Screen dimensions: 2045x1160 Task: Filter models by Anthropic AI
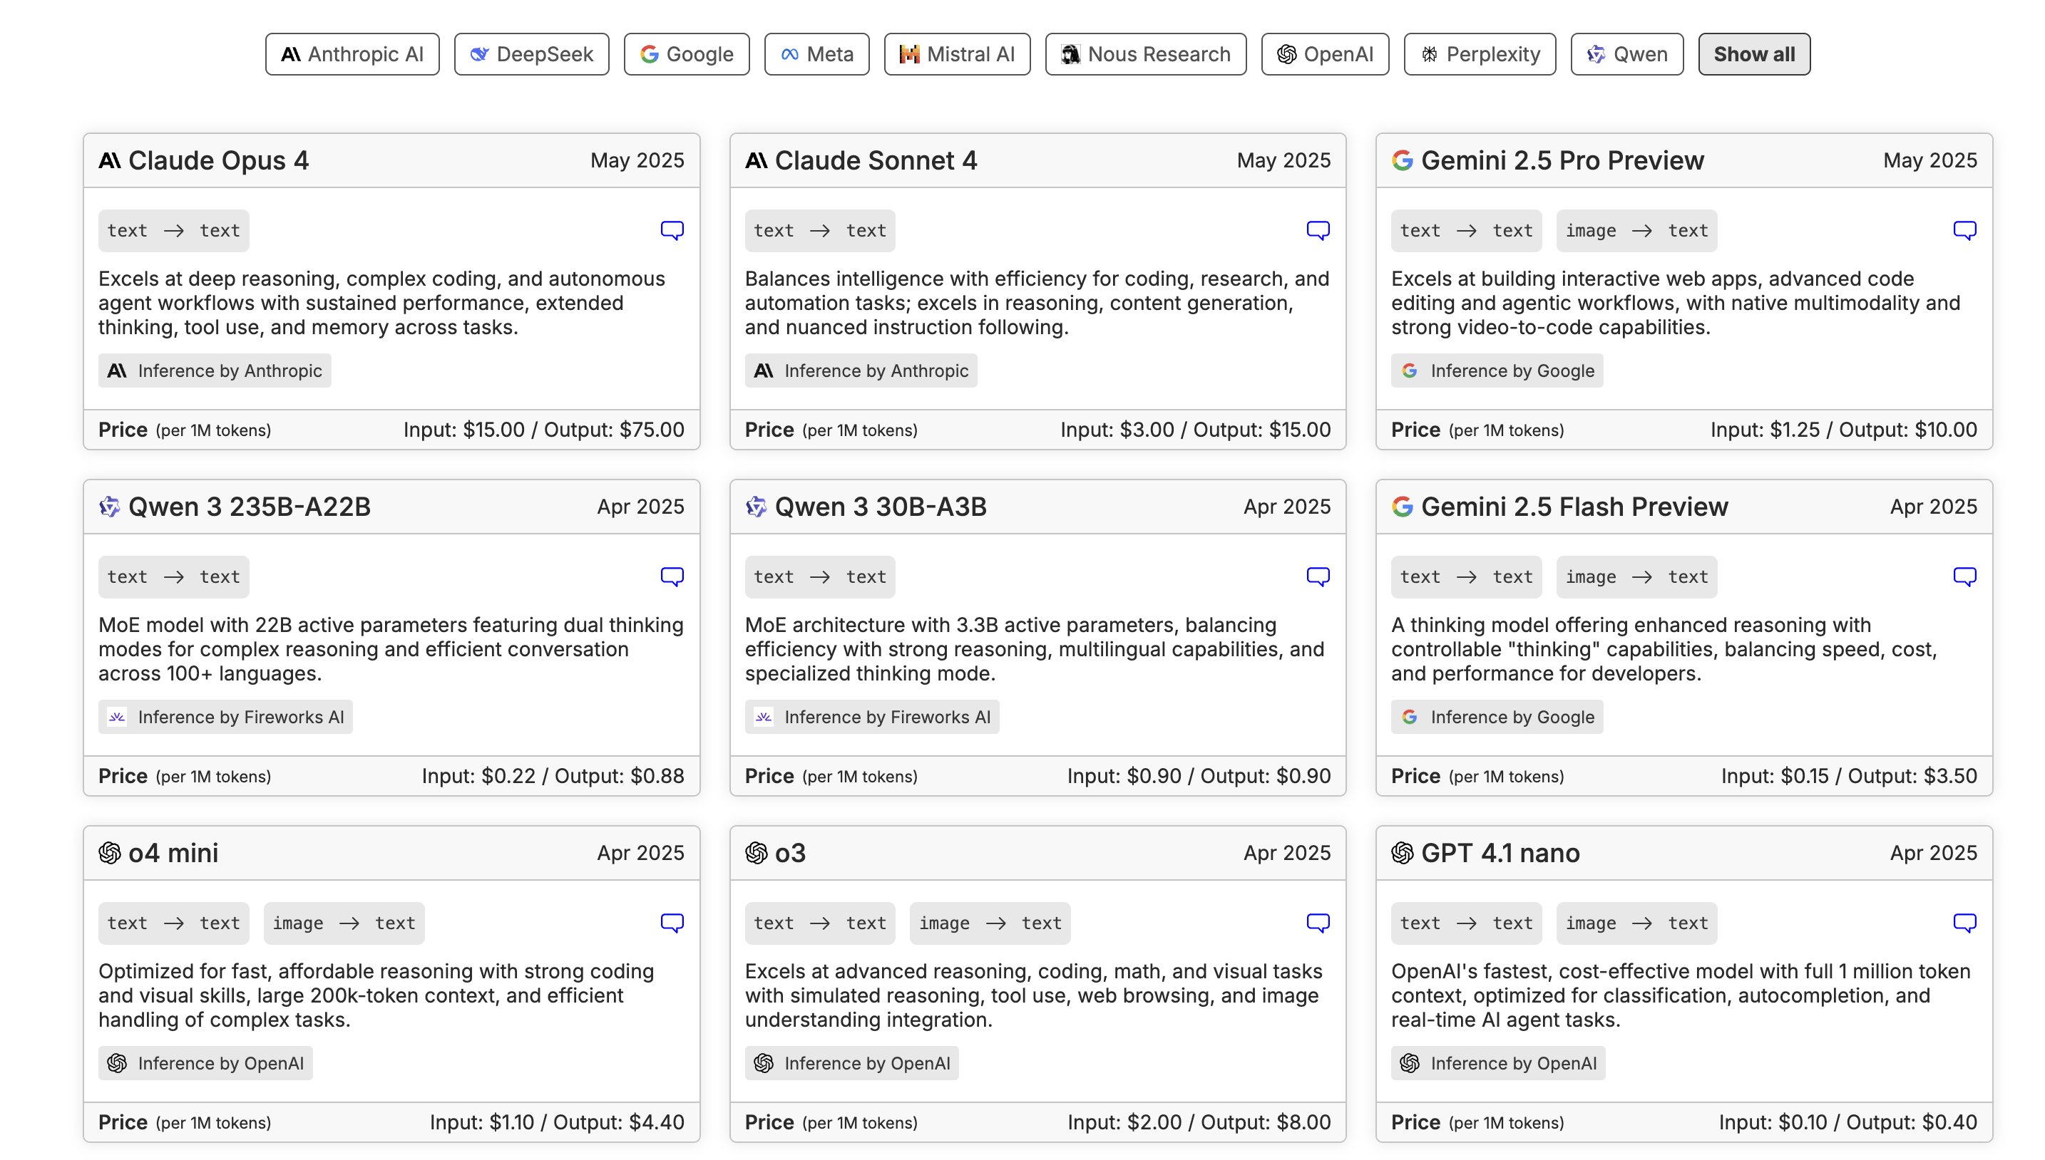tap(352, 54)
